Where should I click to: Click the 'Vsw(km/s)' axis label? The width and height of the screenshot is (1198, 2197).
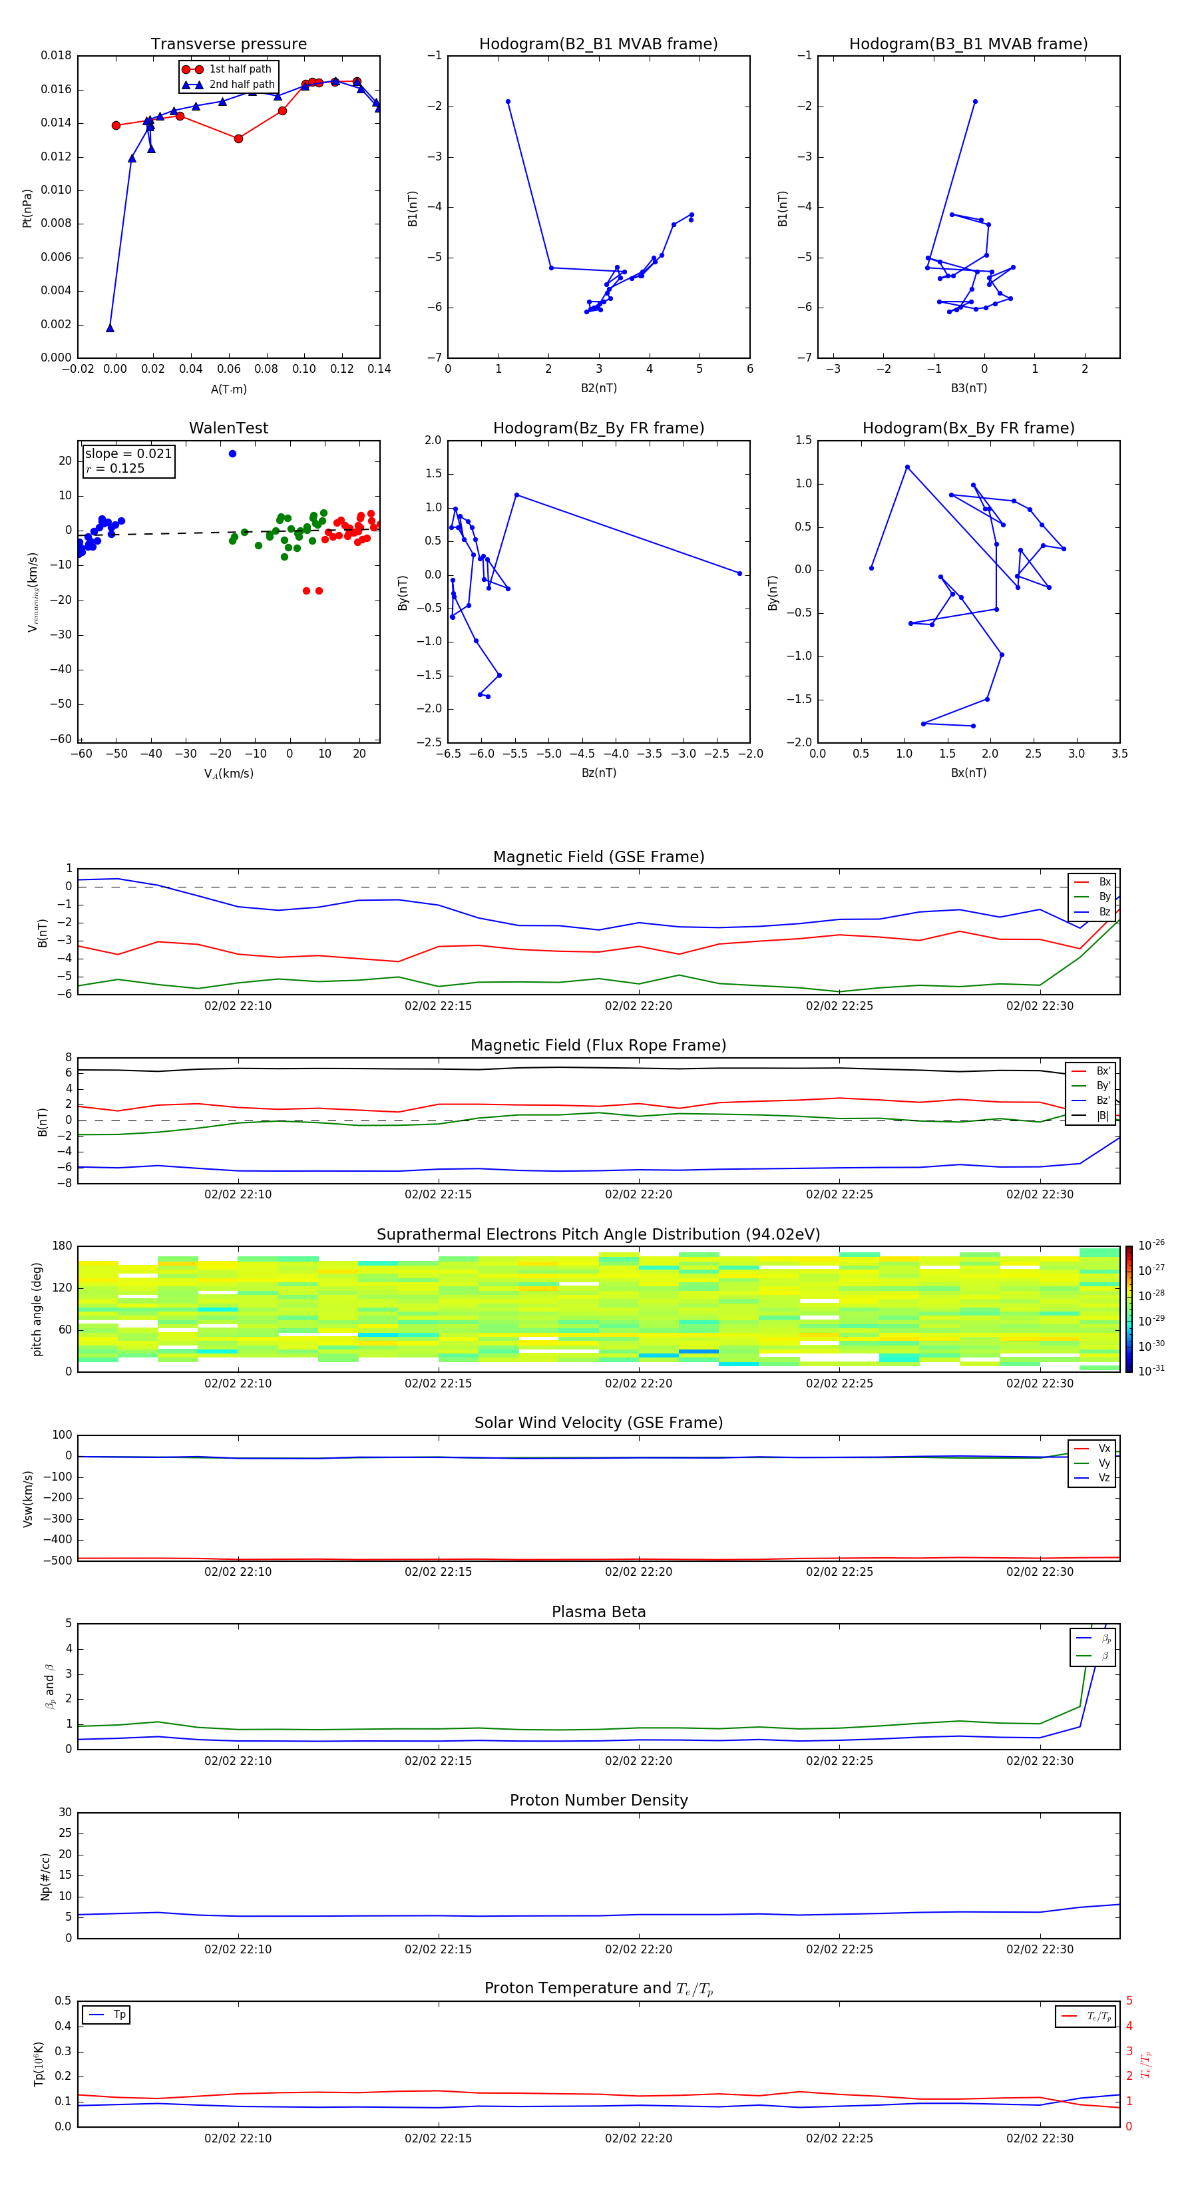[x=27, y=1499]
